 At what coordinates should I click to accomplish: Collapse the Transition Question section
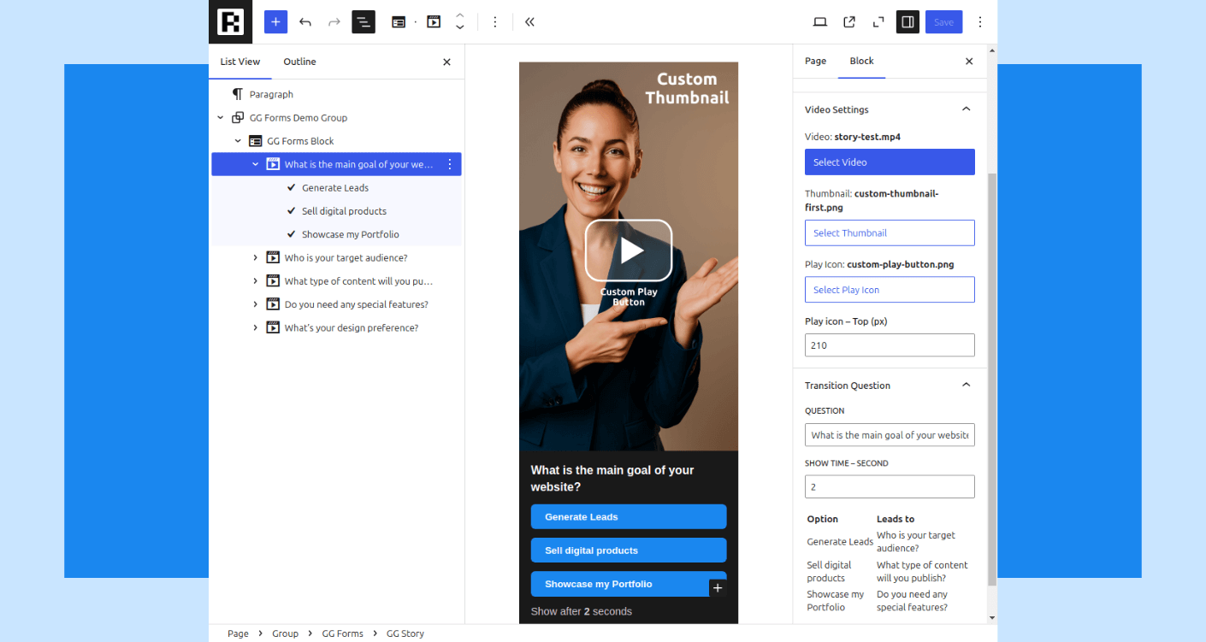pyautogui.click(x=966, y=386)
